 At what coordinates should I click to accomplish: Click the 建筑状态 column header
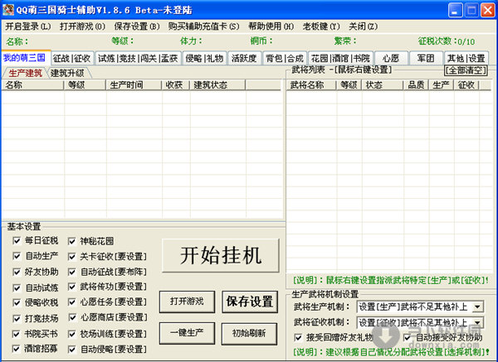(217, 85)
